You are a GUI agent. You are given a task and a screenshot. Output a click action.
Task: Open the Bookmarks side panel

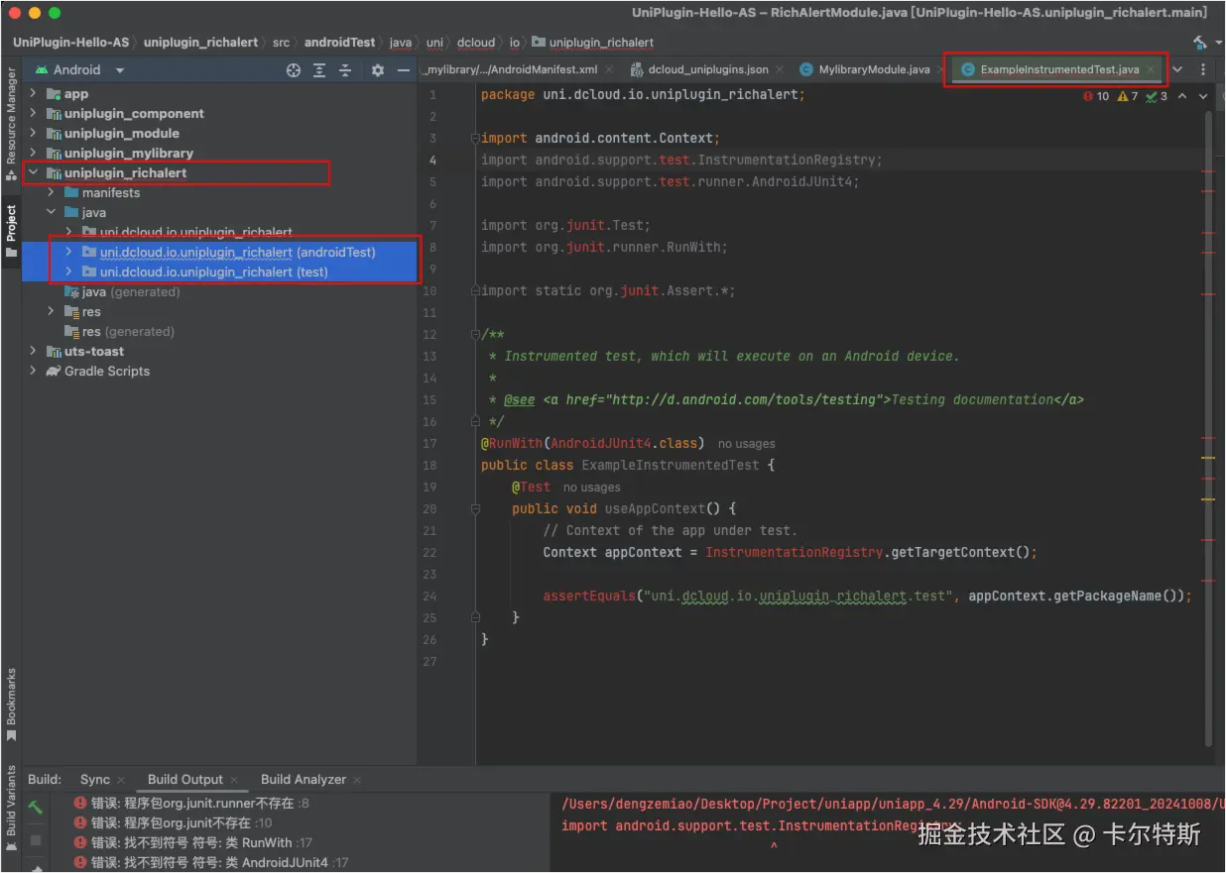click(11, 705)
